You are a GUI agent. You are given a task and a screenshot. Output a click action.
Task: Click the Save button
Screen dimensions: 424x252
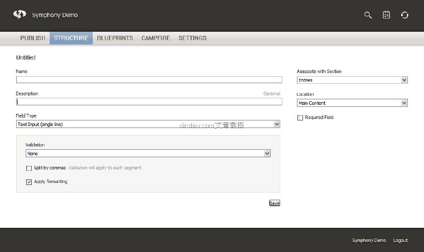[274, 203]
